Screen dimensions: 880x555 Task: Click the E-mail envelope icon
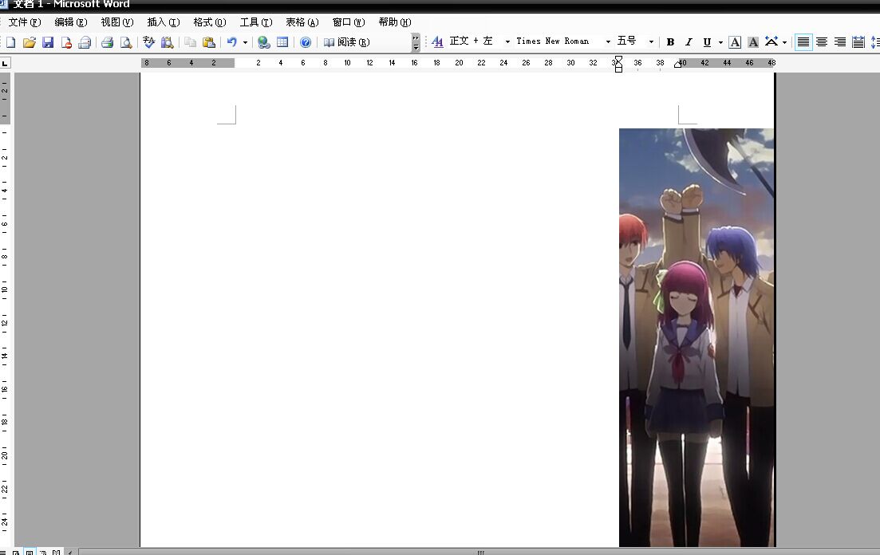(x=85, y=42)
